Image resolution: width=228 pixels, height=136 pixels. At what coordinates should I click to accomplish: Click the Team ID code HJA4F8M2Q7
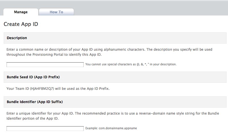42,88
